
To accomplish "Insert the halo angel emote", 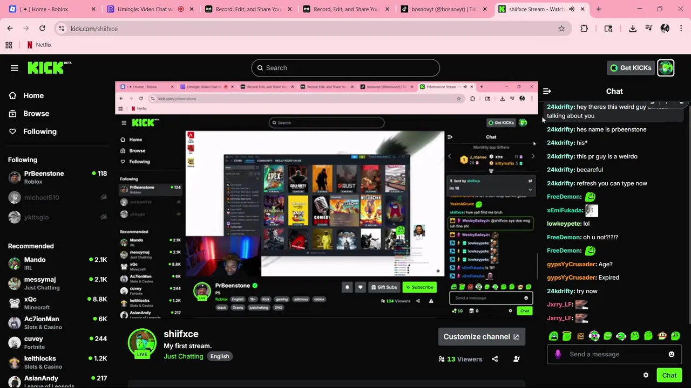I will [567, 336].
